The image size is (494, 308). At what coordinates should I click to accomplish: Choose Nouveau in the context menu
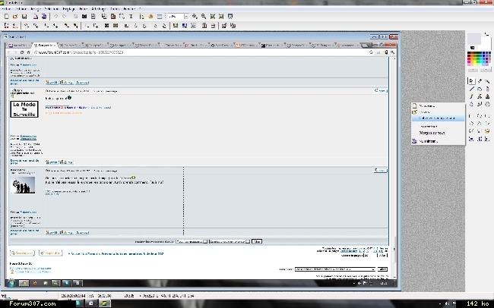point(428,105)
